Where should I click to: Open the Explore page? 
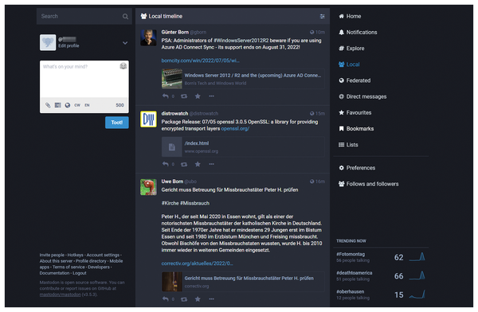tap(351, 49)
